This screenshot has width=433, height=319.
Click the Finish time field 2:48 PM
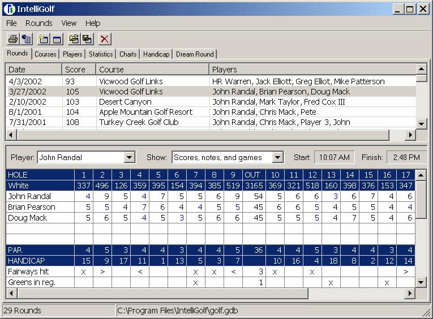tap(406, 157)
